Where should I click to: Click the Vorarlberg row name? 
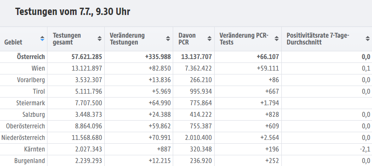click(31, 80)
